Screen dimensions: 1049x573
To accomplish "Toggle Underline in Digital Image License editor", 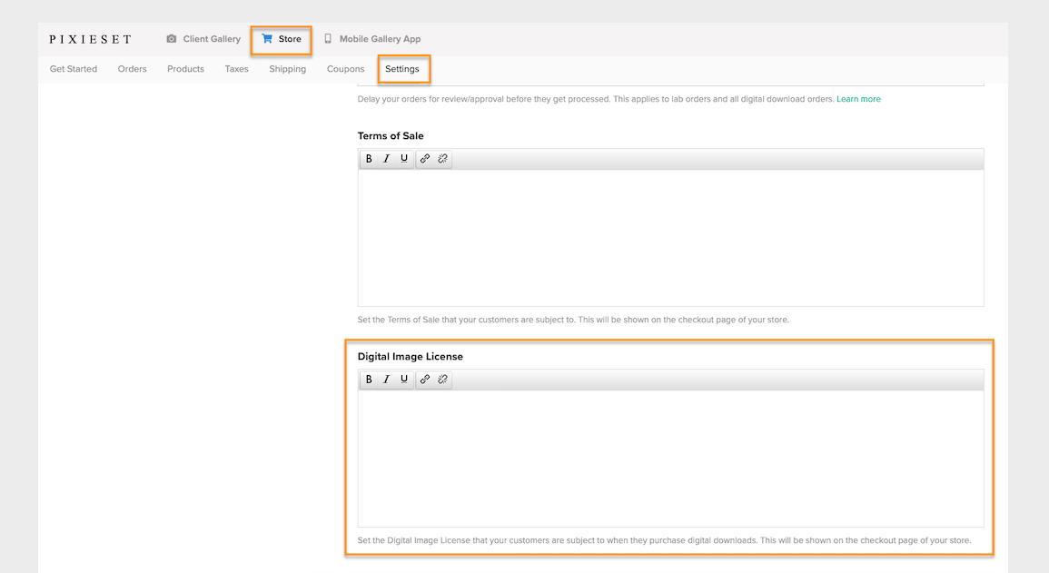I will click(404, 379).
